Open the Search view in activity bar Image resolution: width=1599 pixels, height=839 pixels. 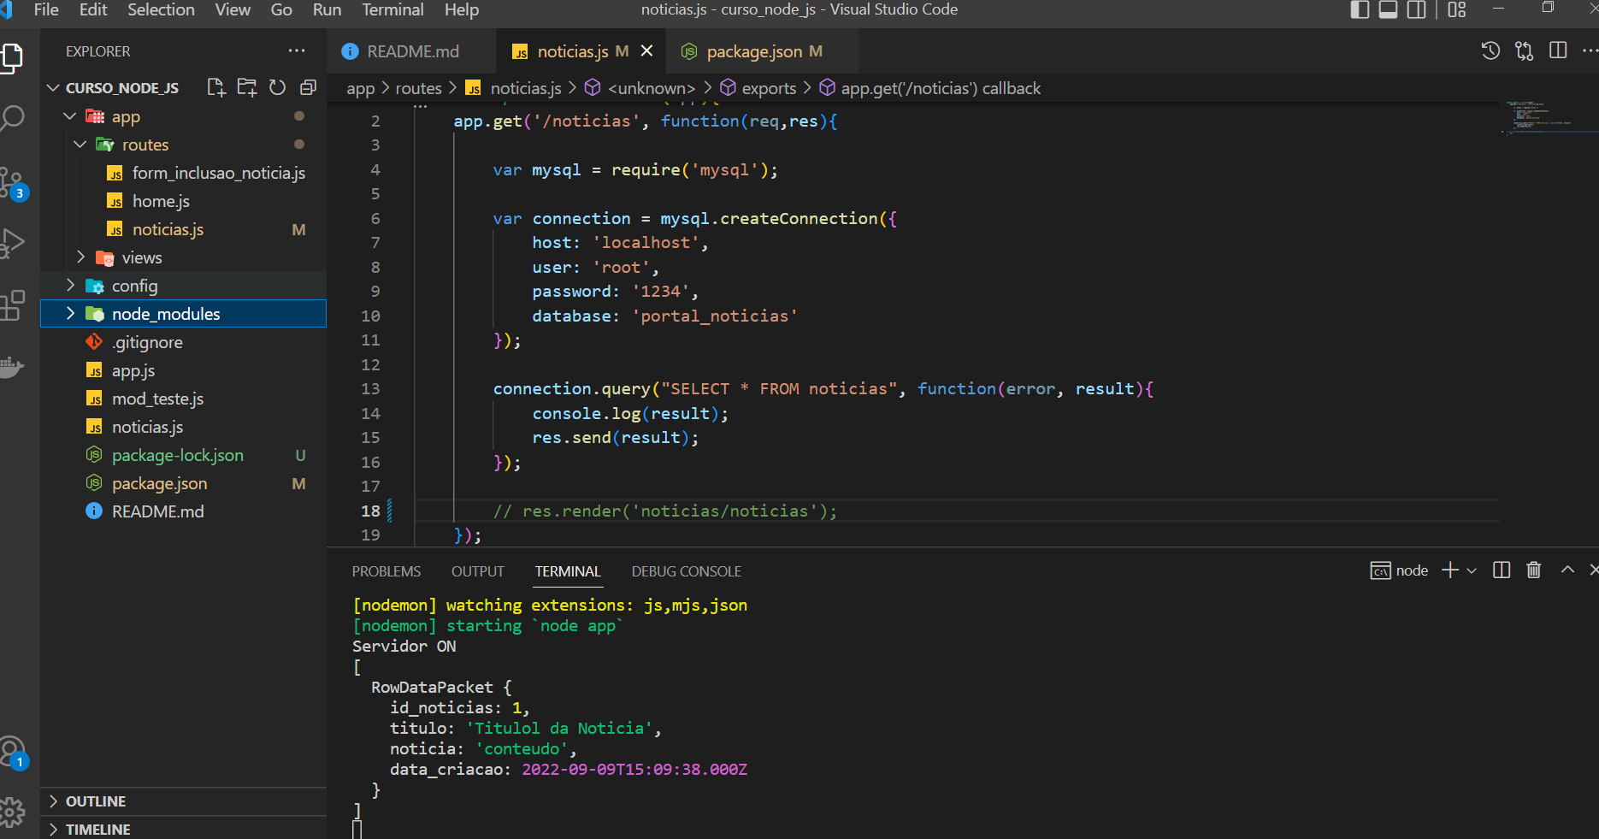click(13, 118)
